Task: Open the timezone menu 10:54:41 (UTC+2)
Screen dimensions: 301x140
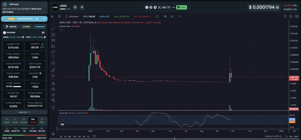Action: click(273, 136)
